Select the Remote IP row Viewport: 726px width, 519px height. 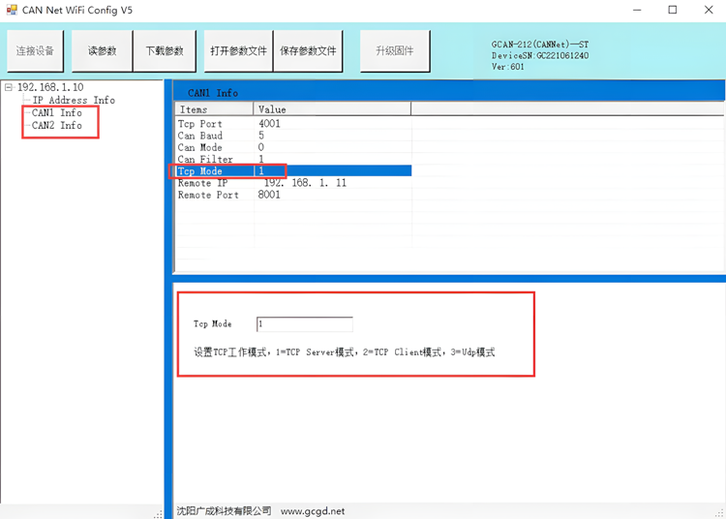pyautogui.click(x=202, y=183)
